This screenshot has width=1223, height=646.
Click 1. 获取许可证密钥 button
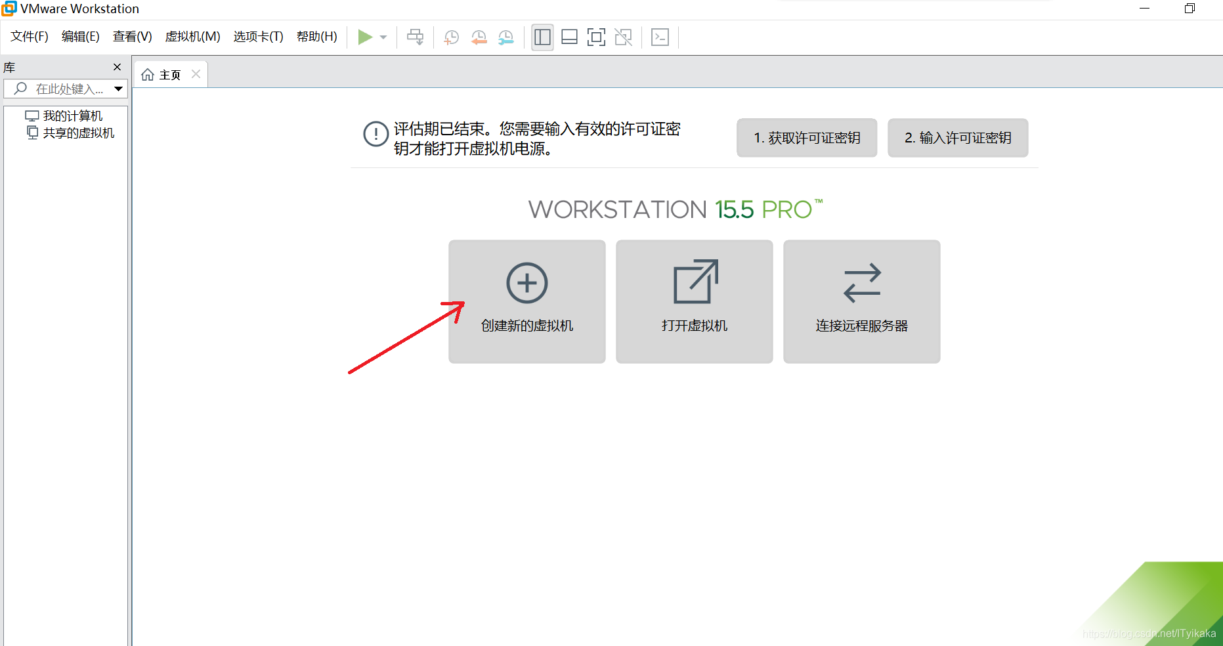[806, 138]
